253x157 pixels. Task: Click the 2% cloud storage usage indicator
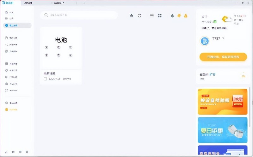point(244,76)
